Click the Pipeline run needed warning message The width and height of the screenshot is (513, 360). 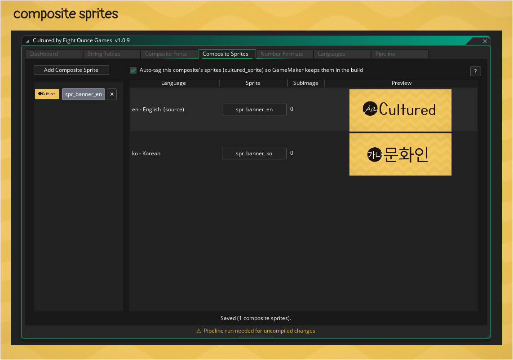point(260,331)
